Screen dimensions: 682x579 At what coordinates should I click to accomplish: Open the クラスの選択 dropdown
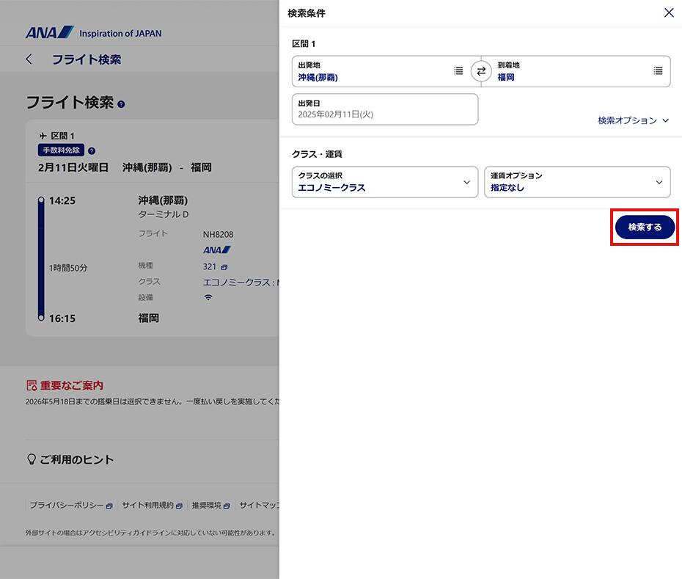click(x=385, y=182)
